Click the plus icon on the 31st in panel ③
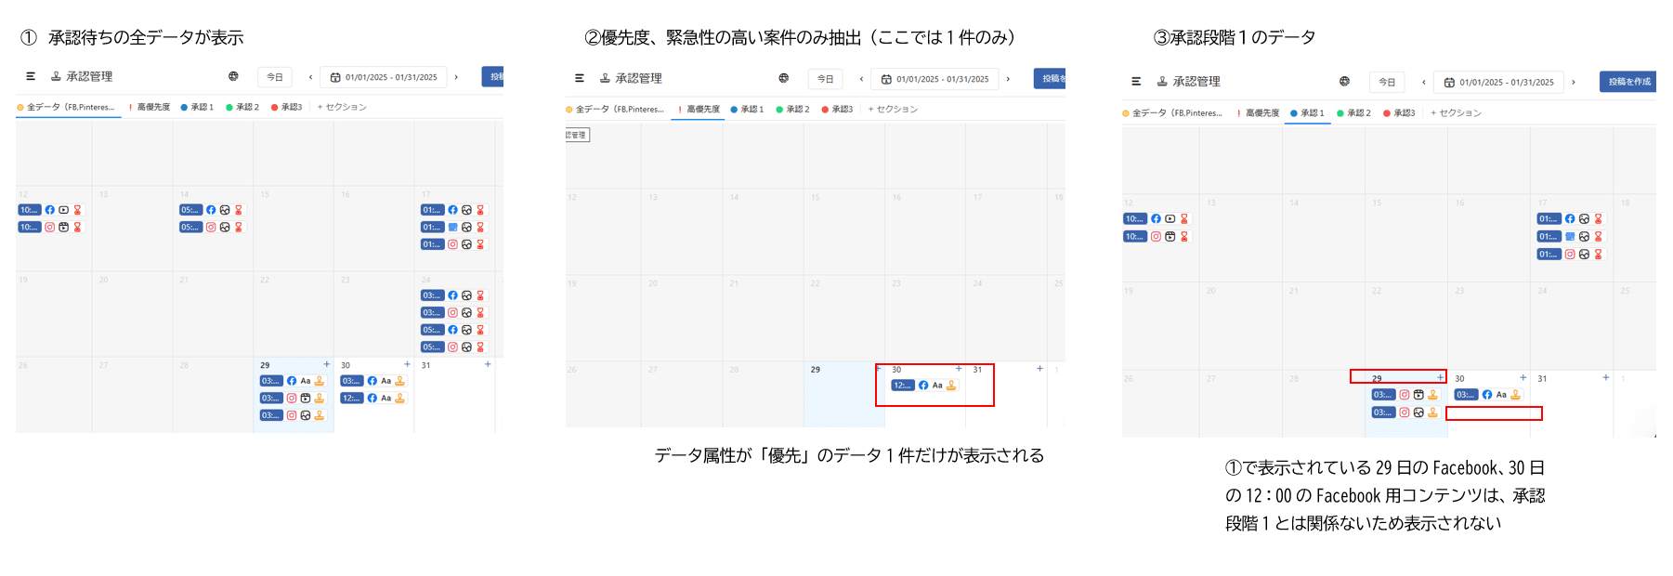 coord(1605,377)
